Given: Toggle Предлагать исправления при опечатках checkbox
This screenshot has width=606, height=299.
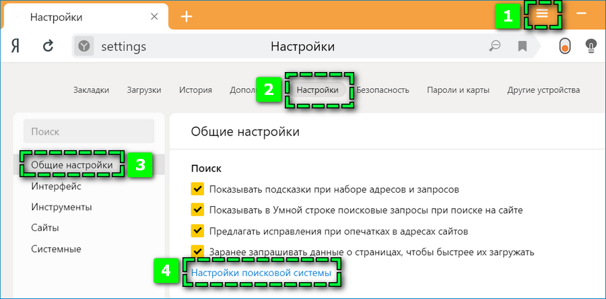Looking at the screenshot, I should coord(197,231).
